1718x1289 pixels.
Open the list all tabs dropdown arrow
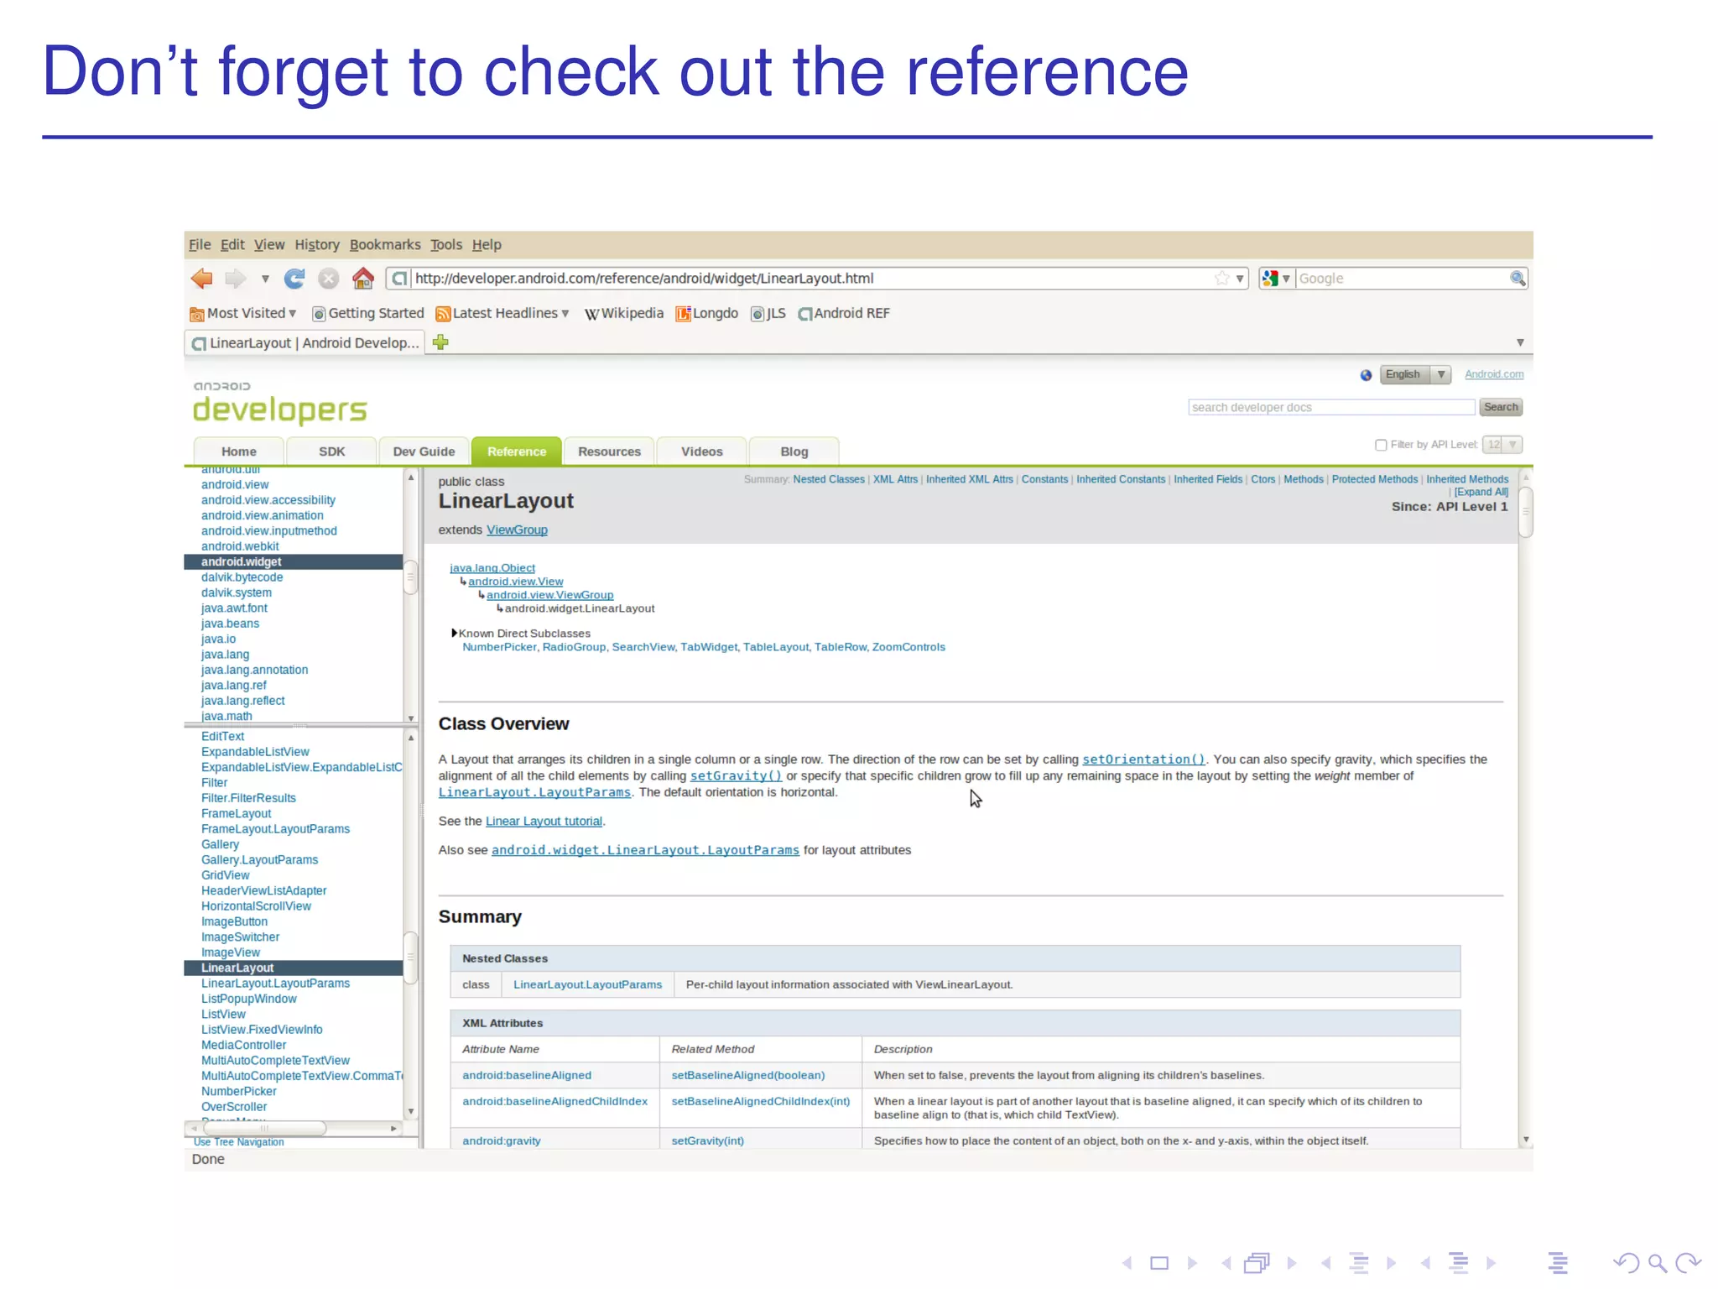pyautogui.click(x=1520, y=342)
